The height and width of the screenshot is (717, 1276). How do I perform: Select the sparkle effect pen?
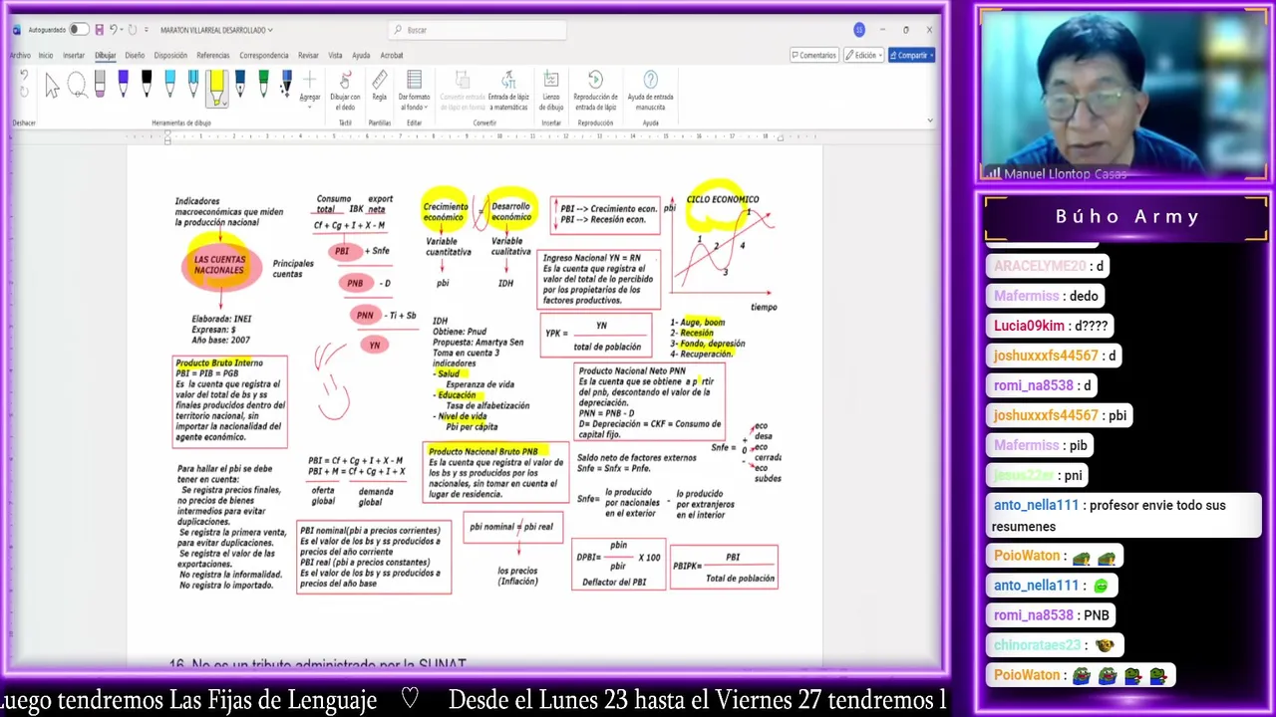[286, 86]
